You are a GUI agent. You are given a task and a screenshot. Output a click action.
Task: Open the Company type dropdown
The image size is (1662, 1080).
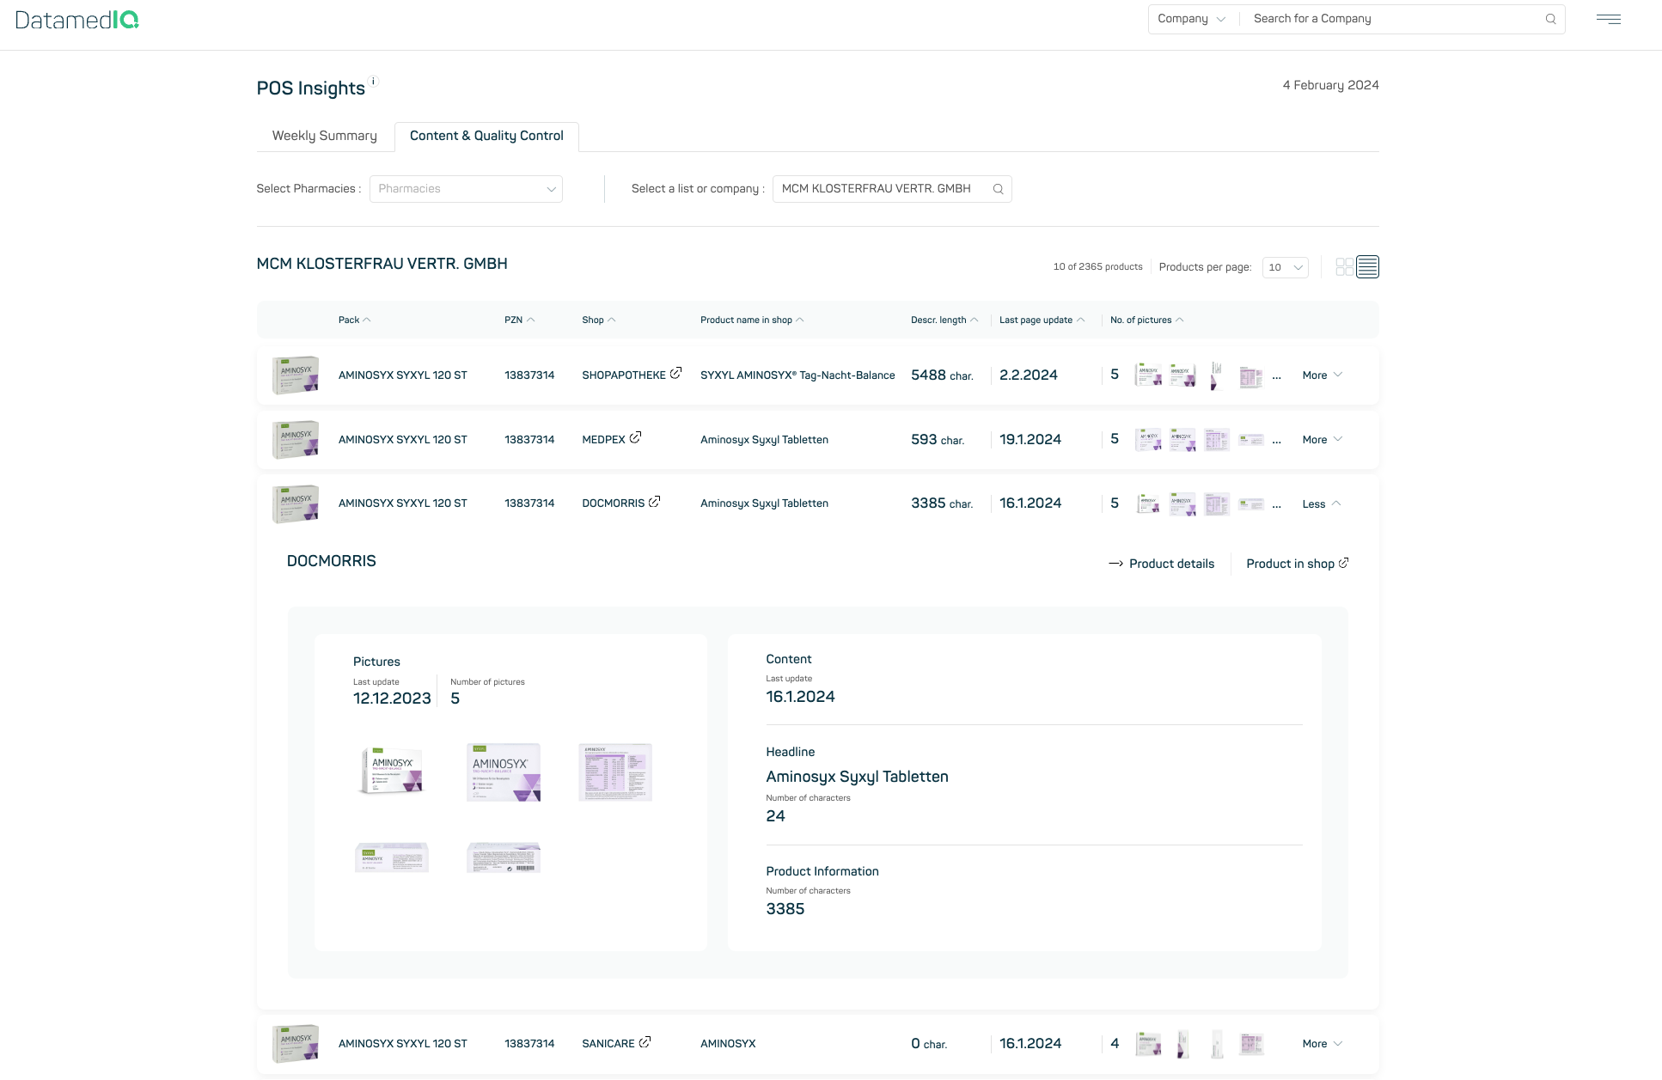coord(1191,19)
